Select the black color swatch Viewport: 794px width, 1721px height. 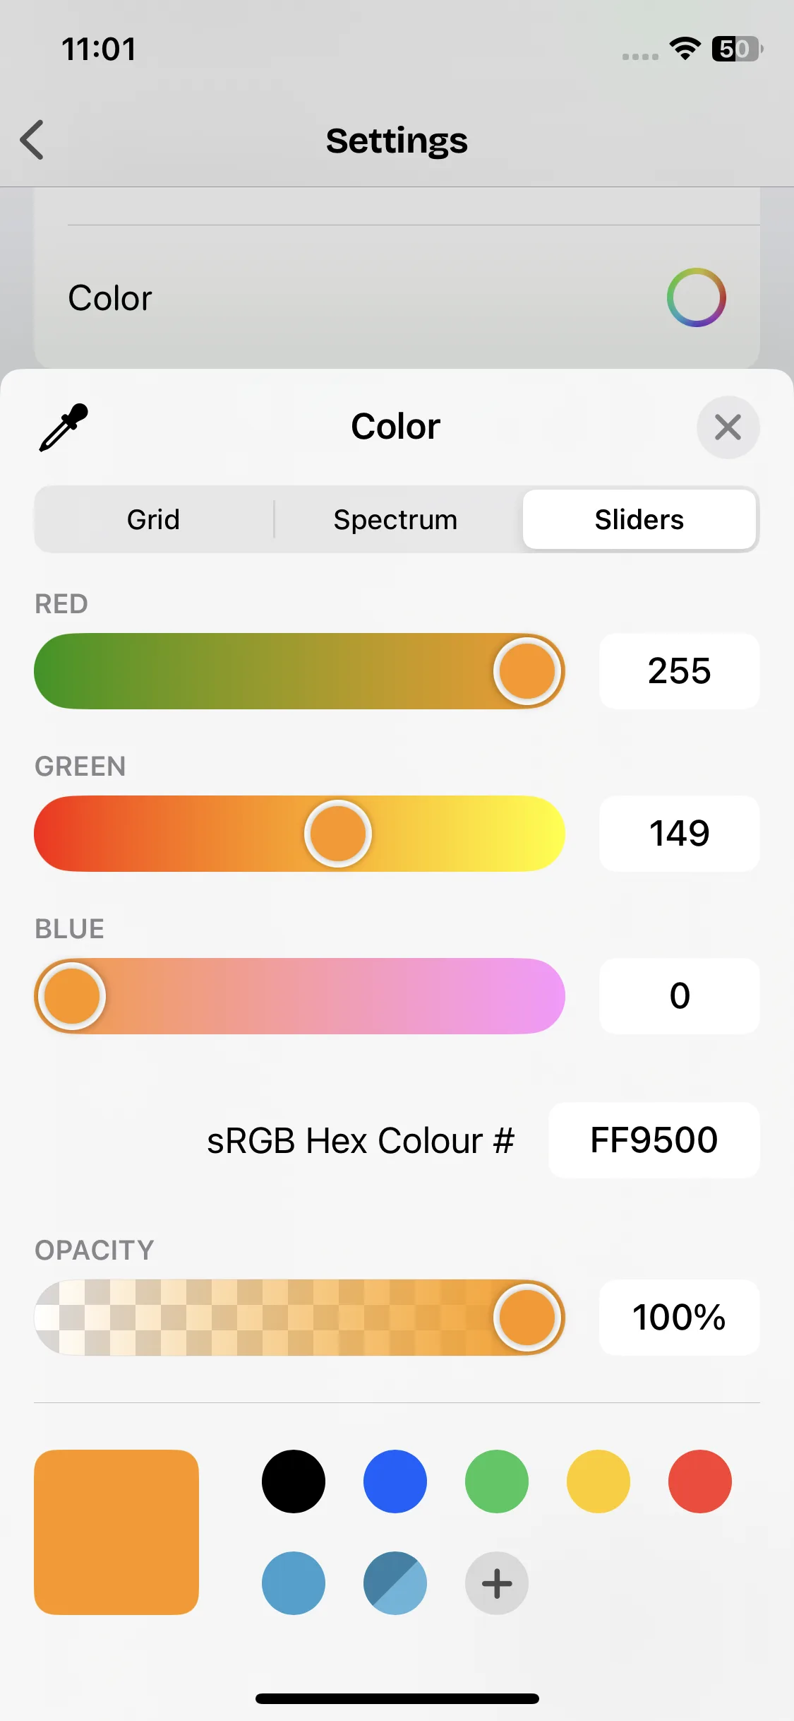[x=294, y=1482]
